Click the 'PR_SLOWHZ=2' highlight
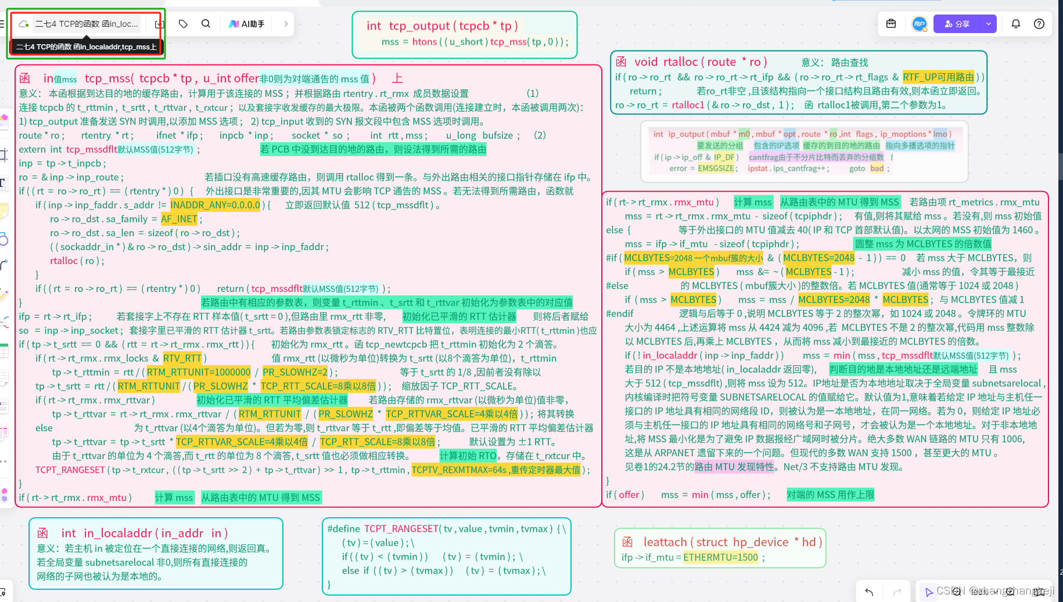 tap(295, 372)
